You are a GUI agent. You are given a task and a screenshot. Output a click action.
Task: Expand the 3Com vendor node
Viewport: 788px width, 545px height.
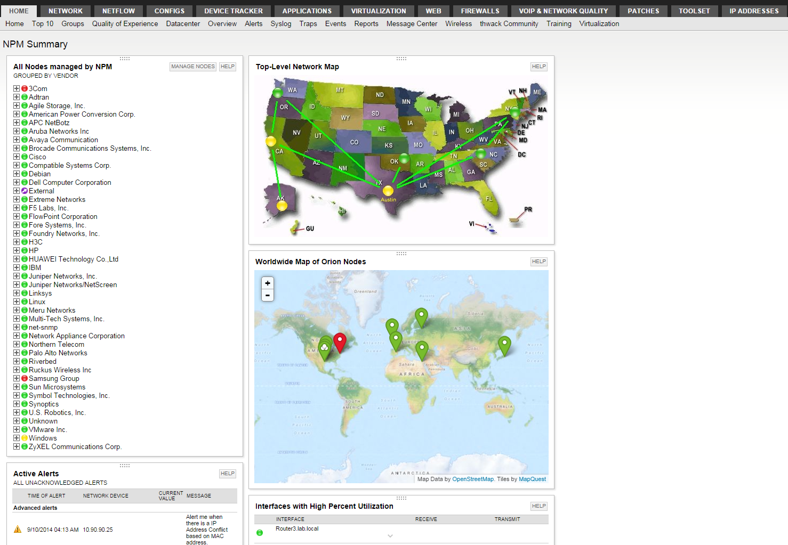coord(17,89)
